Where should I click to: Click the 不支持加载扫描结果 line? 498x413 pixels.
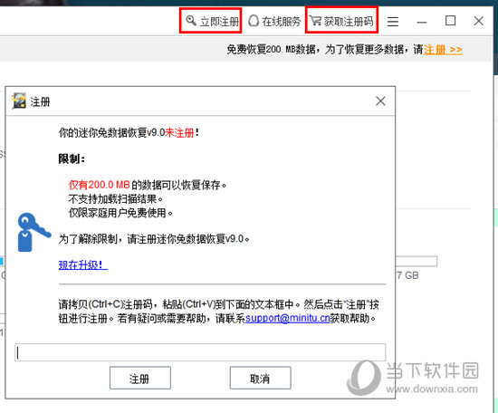pos(116,199)
